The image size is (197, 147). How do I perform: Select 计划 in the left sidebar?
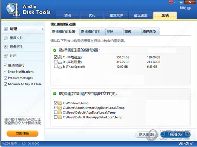23,56
